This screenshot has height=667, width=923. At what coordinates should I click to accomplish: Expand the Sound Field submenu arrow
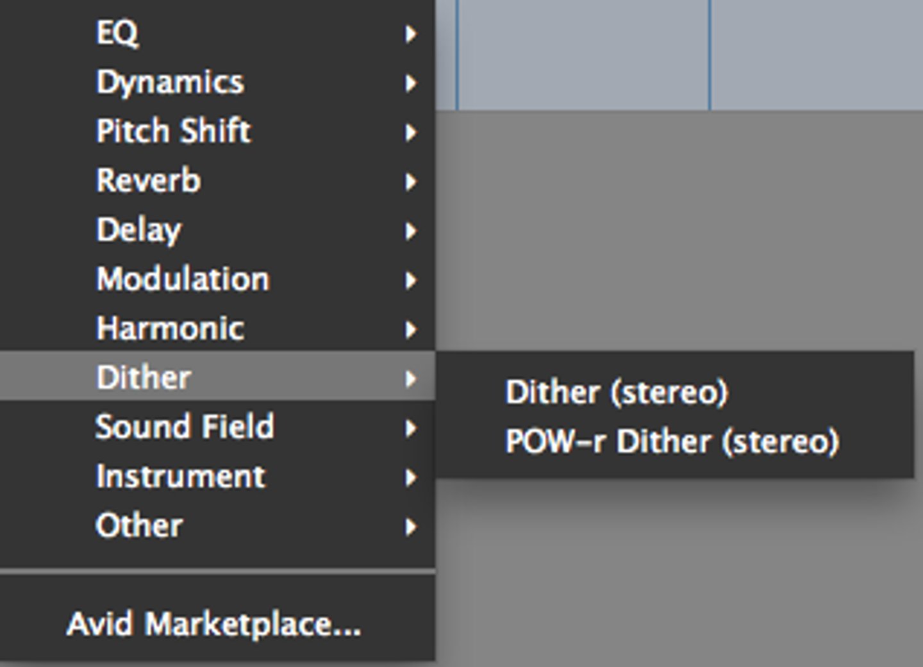(x=411, y=427)
